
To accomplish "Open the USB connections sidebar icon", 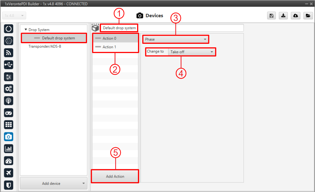I will tap(9, 64).
